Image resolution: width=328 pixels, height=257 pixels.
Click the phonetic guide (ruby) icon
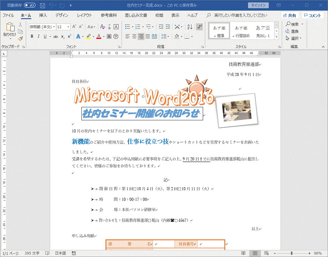[x=109, y=27]
